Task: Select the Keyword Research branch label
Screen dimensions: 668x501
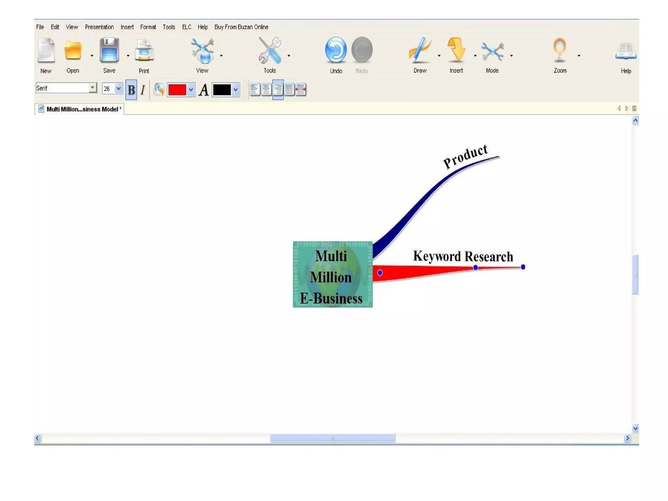Action: [x=463, y=256]
